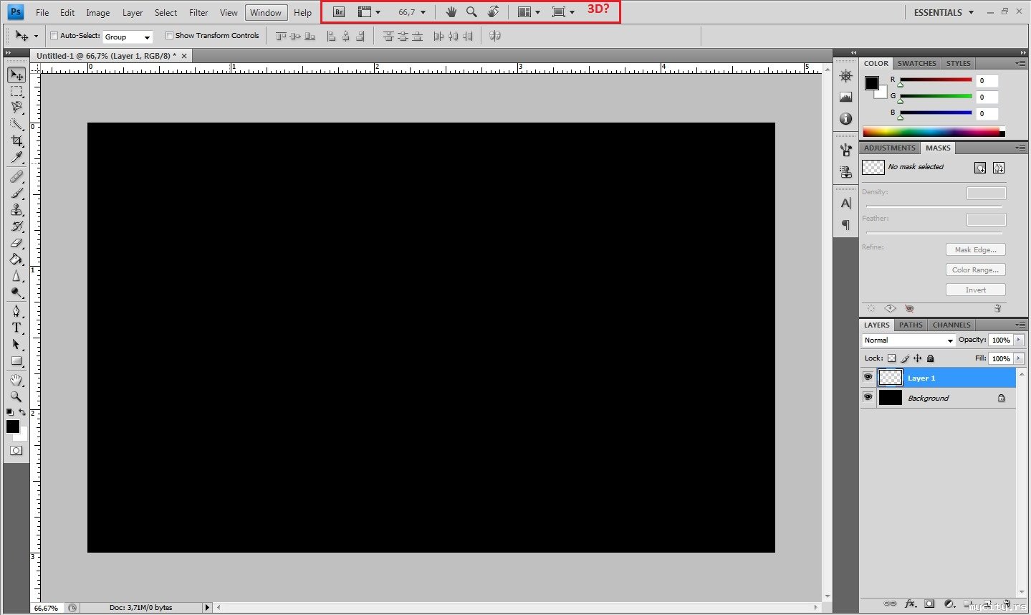Image resolution: width=1031 pixels, height=615 pixels.
Task: Select the Brush tool
Action: (16, 193)
